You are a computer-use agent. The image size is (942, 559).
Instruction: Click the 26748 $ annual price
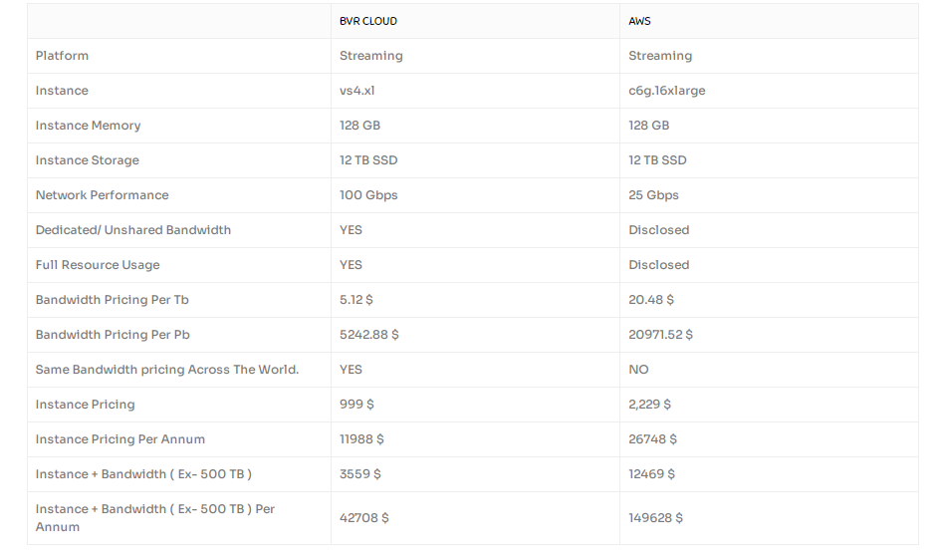coord(652,439)
